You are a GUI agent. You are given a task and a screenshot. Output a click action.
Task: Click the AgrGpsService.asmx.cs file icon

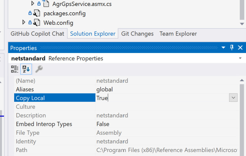coord(46,4)
